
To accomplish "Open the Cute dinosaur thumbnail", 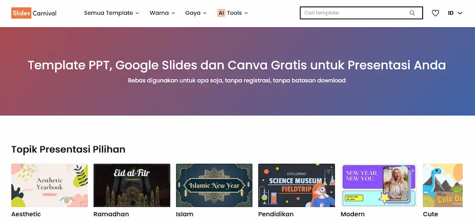I will pyautogui.click(x=443, y=185).
